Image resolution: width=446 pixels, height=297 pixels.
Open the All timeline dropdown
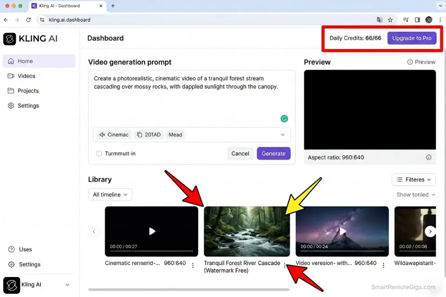(x=110, y=194)
